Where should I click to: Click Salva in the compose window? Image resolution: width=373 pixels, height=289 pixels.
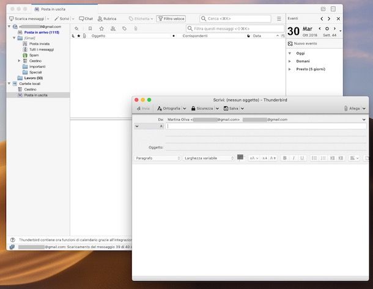tap(231, 108)
